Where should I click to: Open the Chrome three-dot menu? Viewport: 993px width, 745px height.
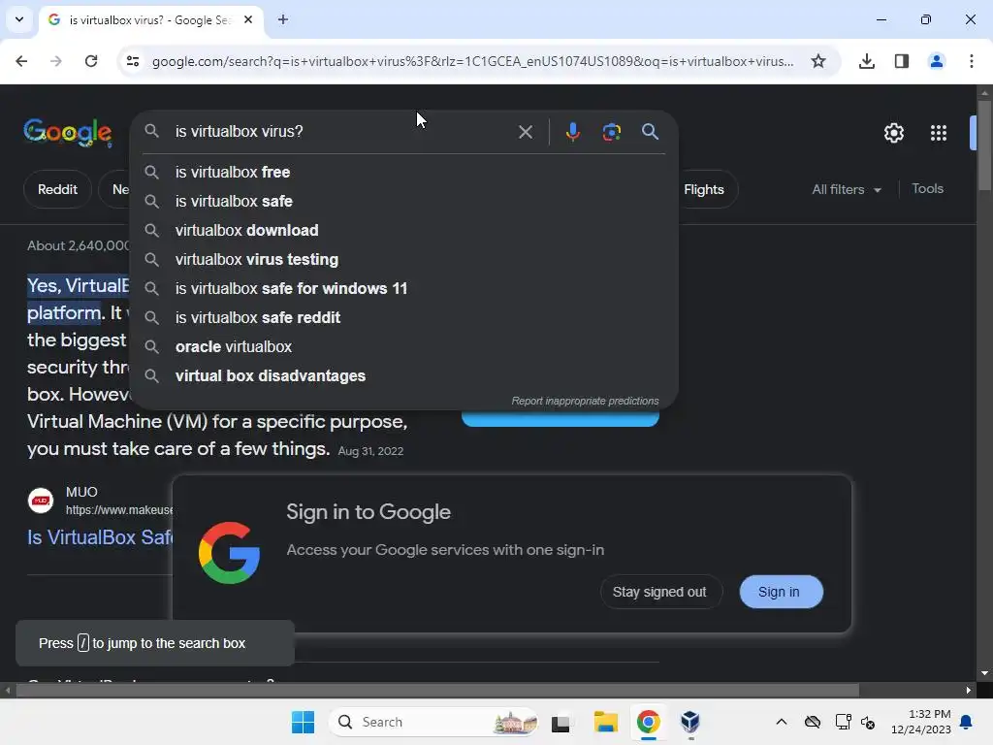(972, 61)
